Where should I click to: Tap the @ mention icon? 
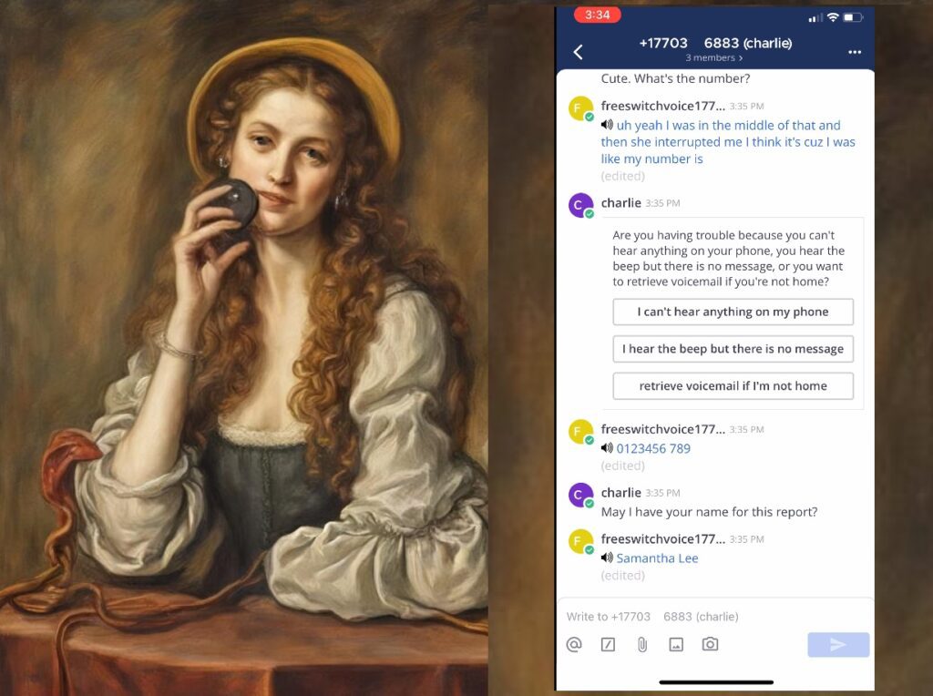(x=574, y=645)
